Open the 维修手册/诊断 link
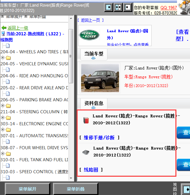The width and height of the screenshot is (190, 195). pos(99,138)
